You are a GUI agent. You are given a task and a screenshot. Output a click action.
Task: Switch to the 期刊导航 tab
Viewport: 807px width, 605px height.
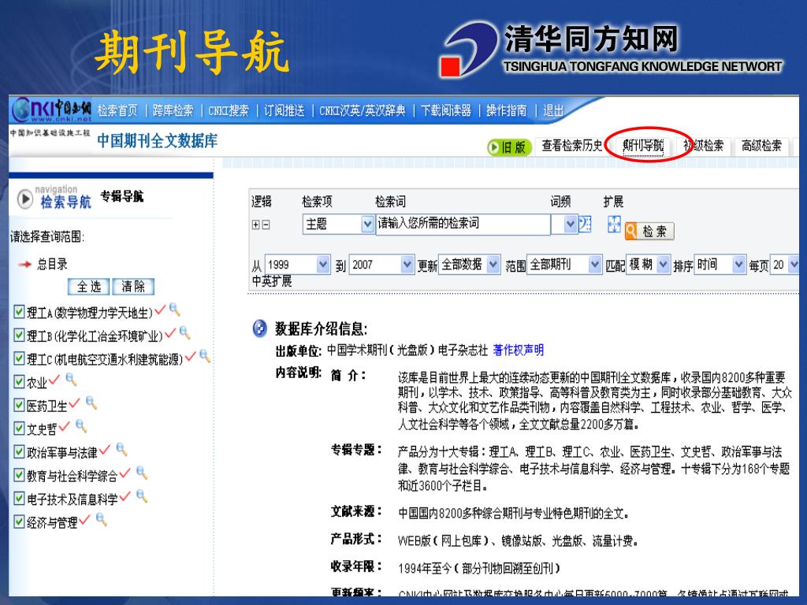pyautogui.click(x=643, y=146)
